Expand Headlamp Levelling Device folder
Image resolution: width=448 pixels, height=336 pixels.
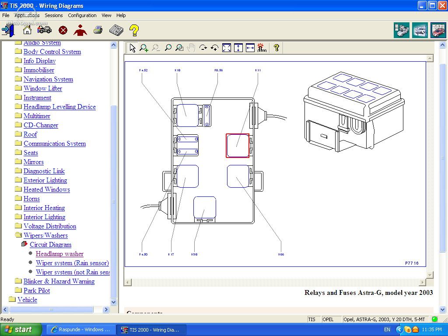59,107
